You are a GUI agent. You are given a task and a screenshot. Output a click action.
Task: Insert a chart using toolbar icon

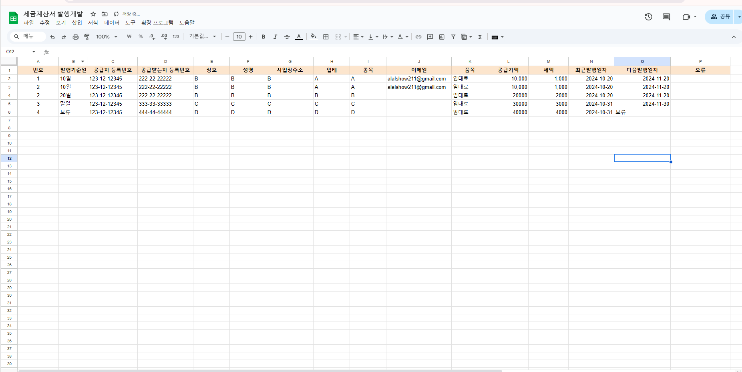(442, 37)
